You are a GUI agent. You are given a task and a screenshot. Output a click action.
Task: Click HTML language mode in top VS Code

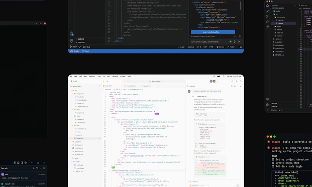click(x=211, y=47)
